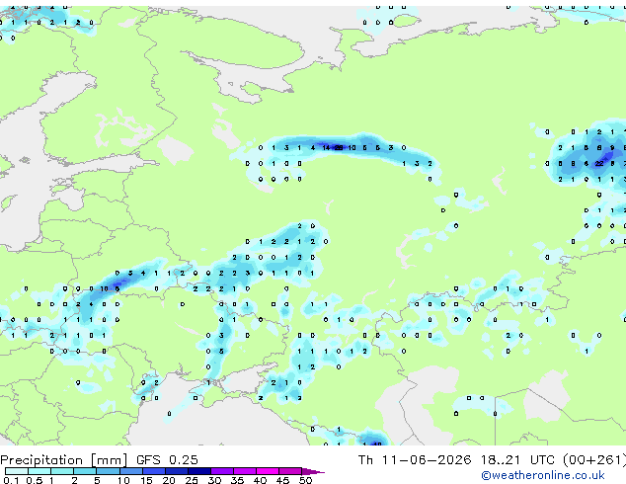Click legend scale label "20"
The image size is (626, 484).
point(169,480)
